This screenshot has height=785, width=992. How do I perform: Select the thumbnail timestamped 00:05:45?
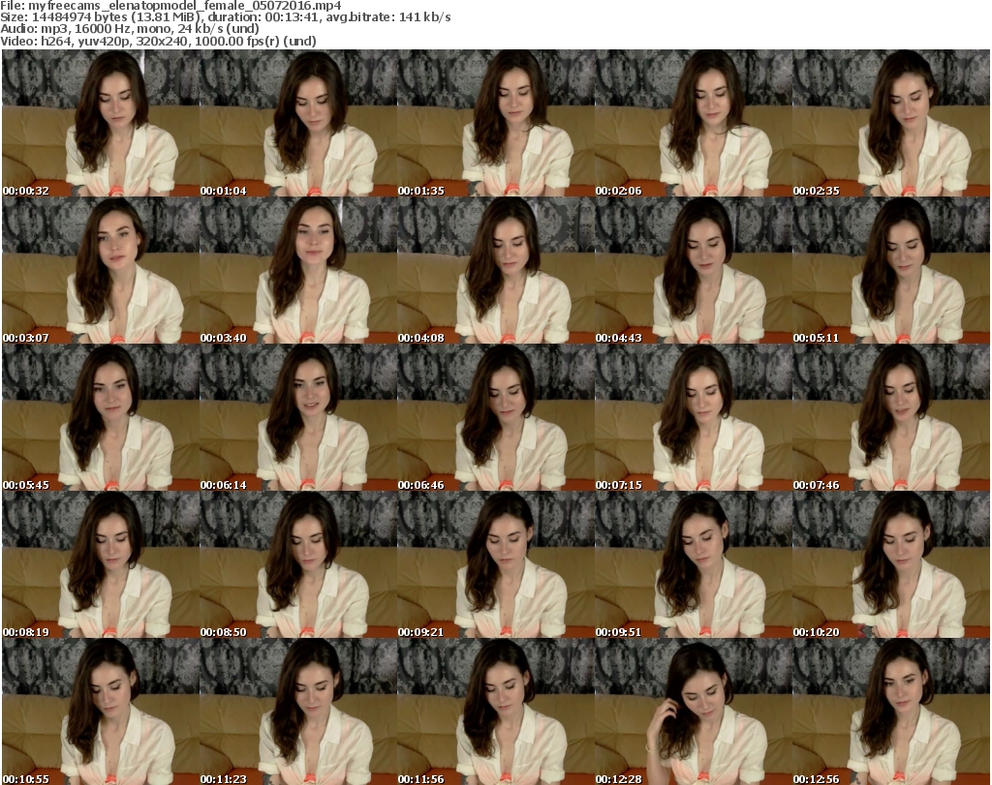coord(101,418)
